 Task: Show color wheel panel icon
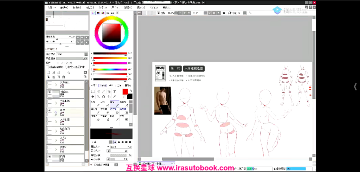[x=93, y=13]
